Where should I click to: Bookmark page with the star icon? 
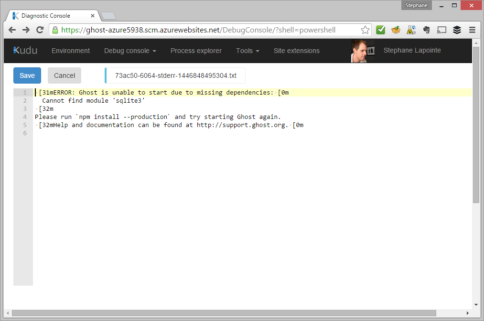pos(365,30)
